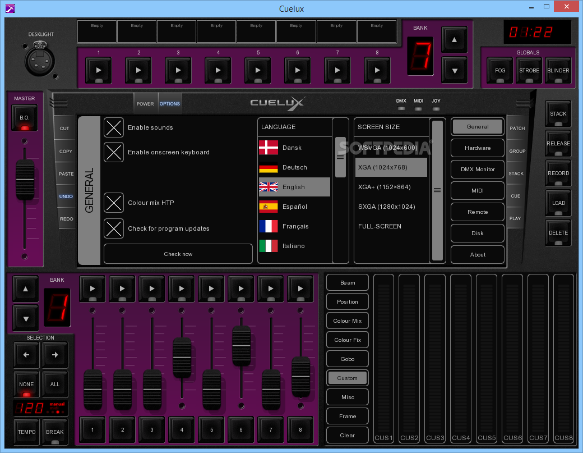583x453 pixels.
Task: Click the NONE selection button
Action: pos(26,384)
